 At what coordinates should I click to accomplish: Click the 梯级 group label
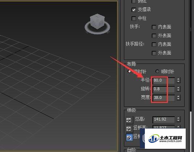coord(131,110)
